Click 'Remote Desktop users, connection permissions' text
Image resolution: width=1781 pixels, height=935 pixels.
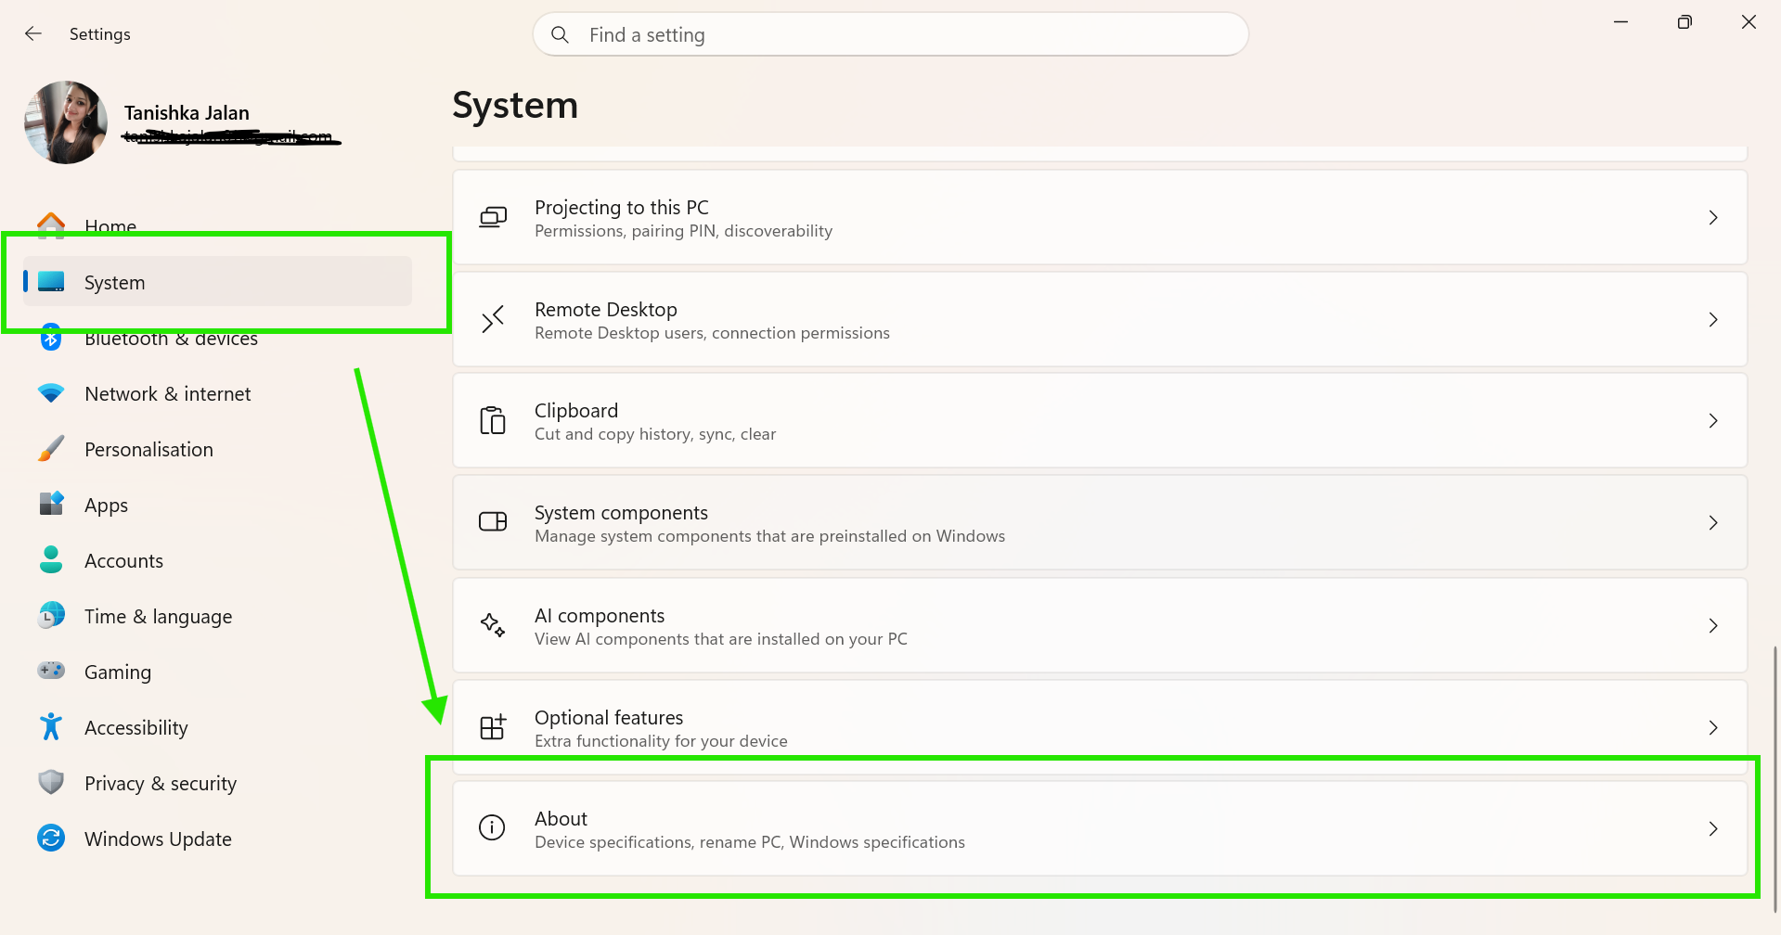(x=712, y=333)
